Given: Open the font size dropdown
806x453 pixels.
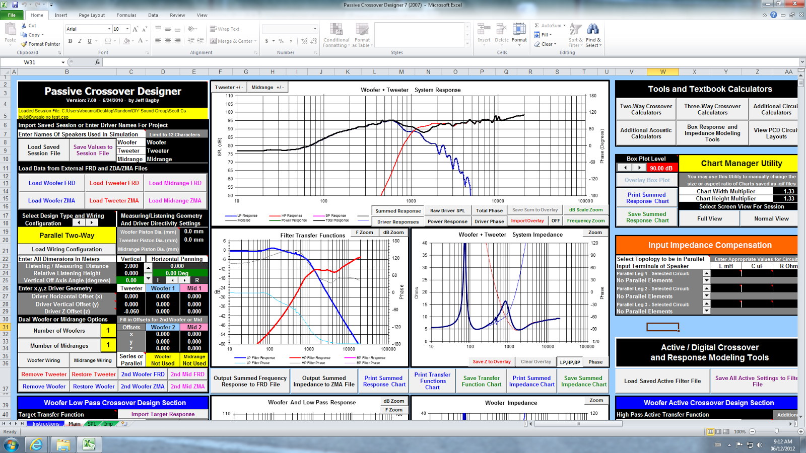Looking at the screenshot, I should coord(127,29).
